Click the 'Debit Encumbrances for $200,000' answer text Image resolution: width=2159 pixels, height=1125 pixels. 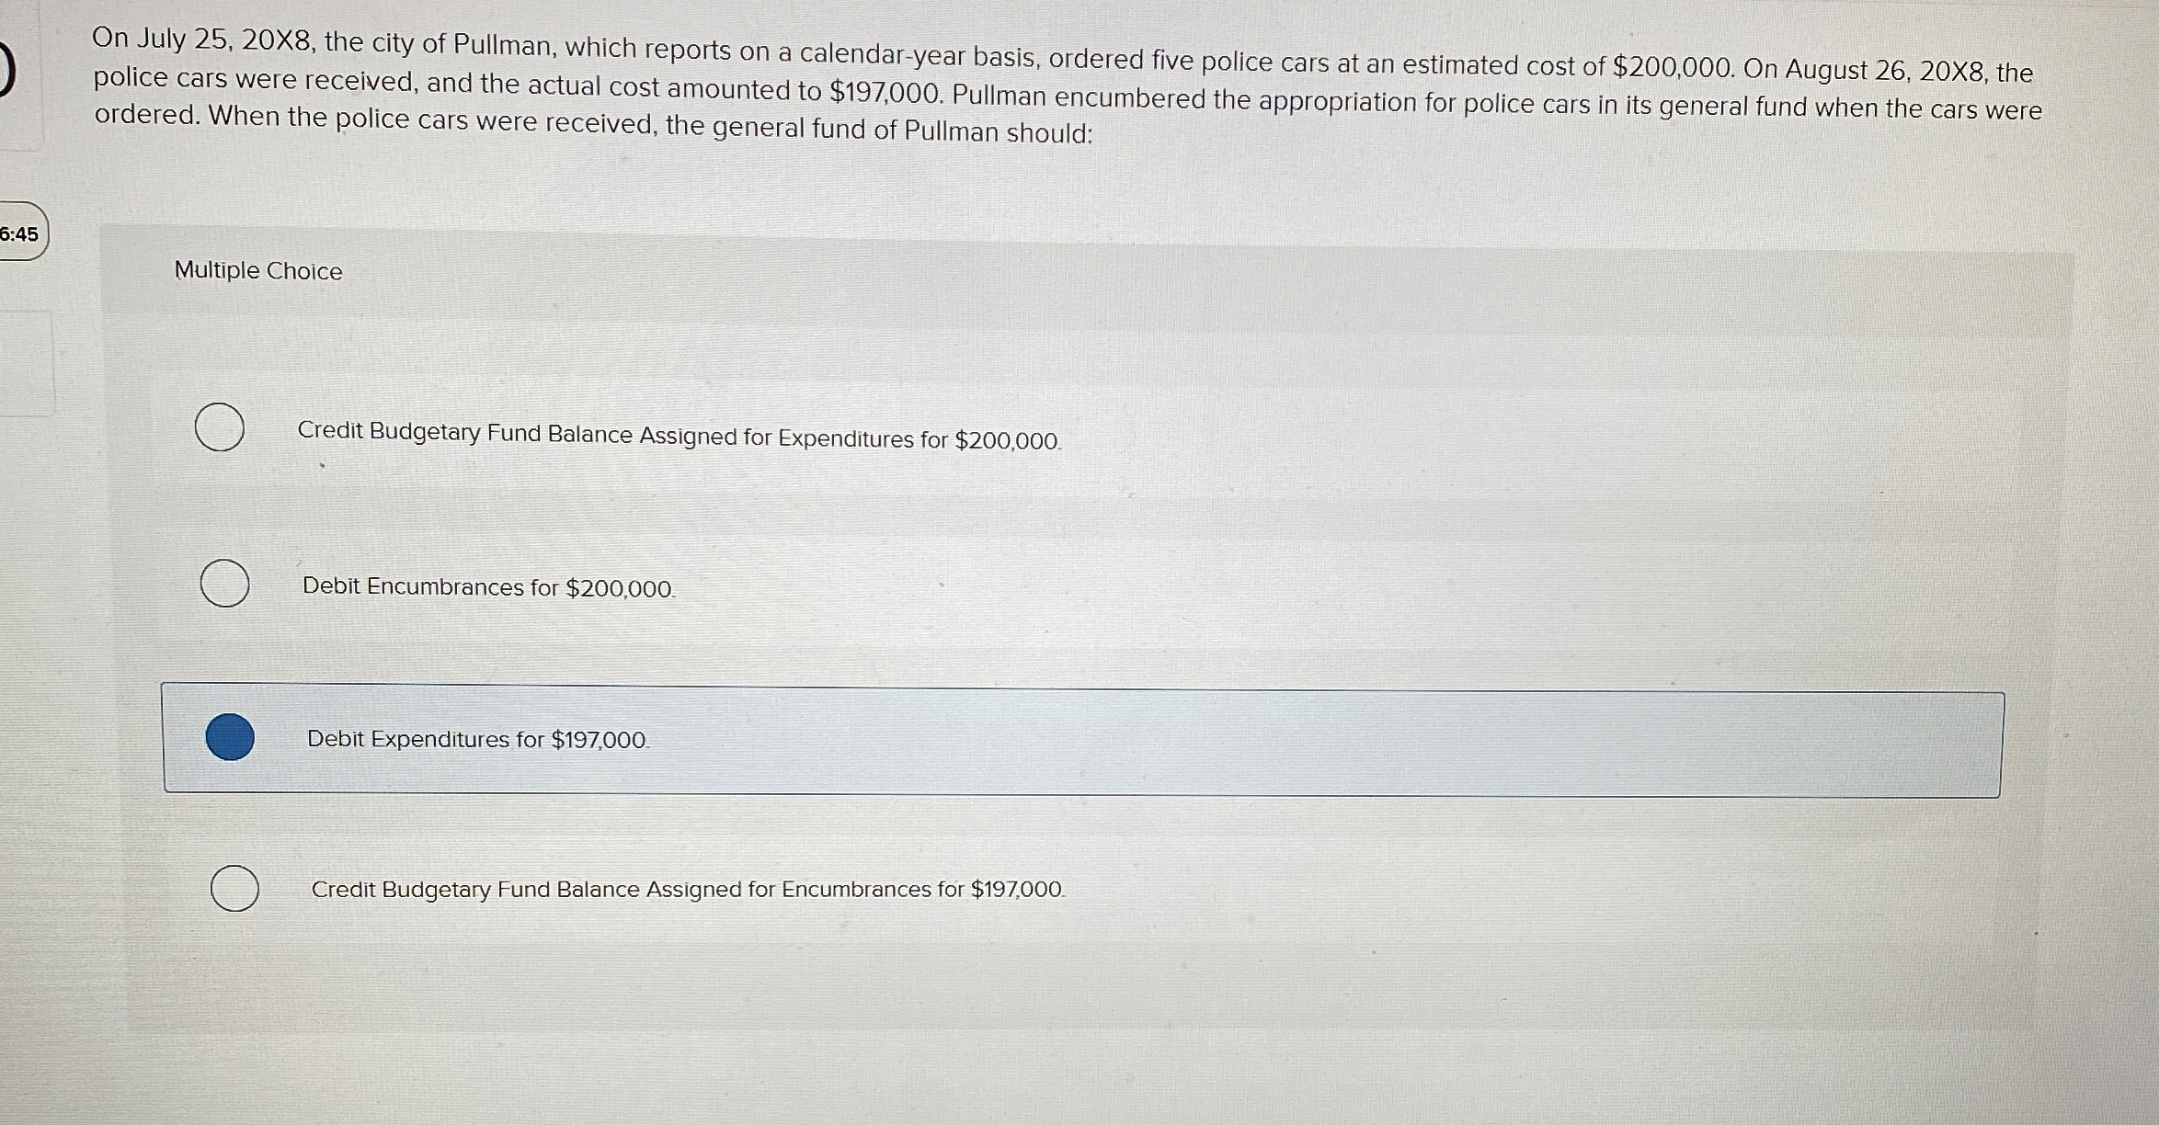[x=488, y=587]
